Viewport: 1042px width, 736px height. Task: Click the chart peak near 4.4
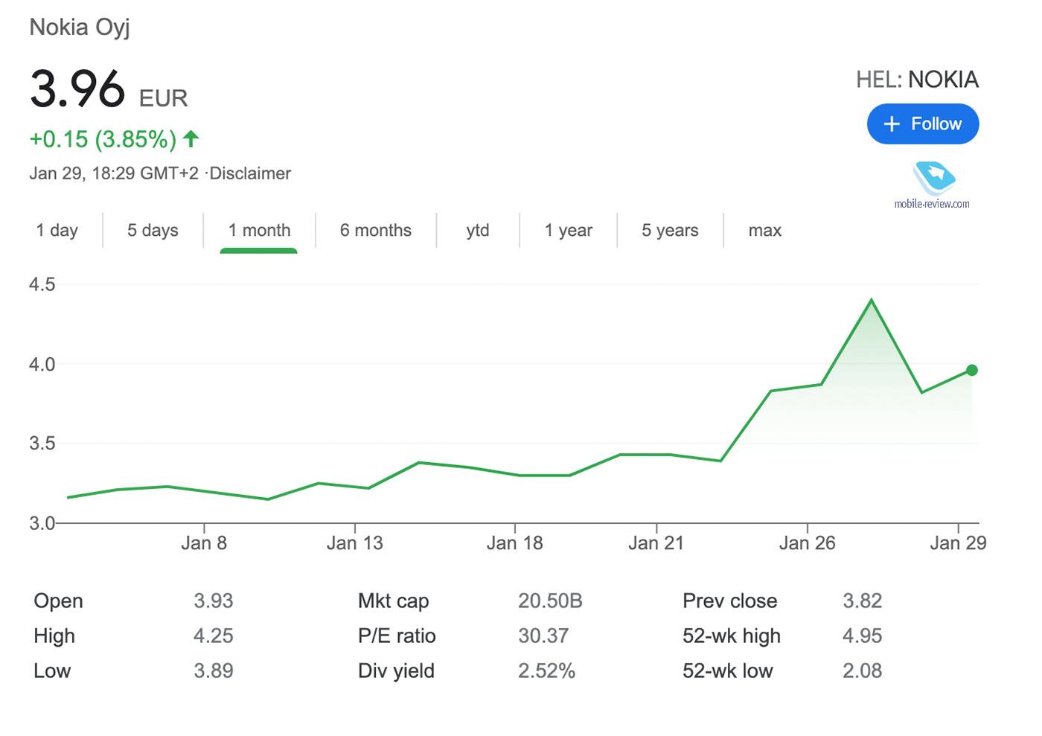pos(871,301)
